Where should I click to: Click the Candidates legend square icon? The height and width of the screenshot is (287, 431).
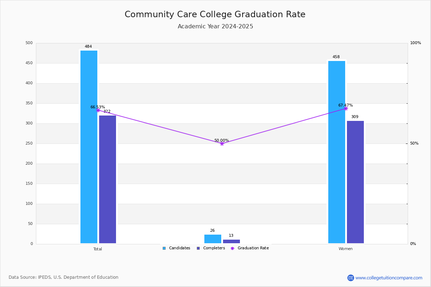tap(164, 248)
